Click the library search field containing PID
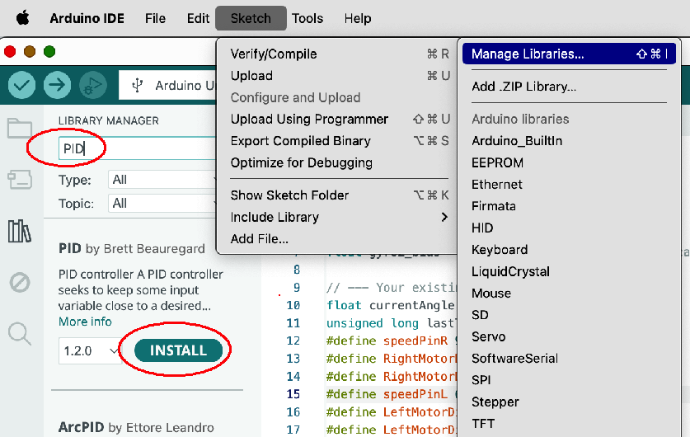Screen dimensions: 690x437 138,148
